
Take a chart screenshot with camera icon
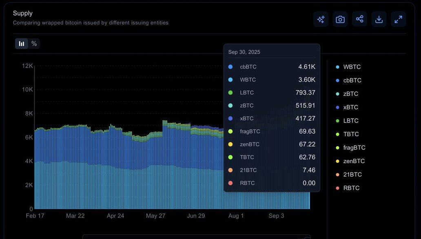point(340,19)
